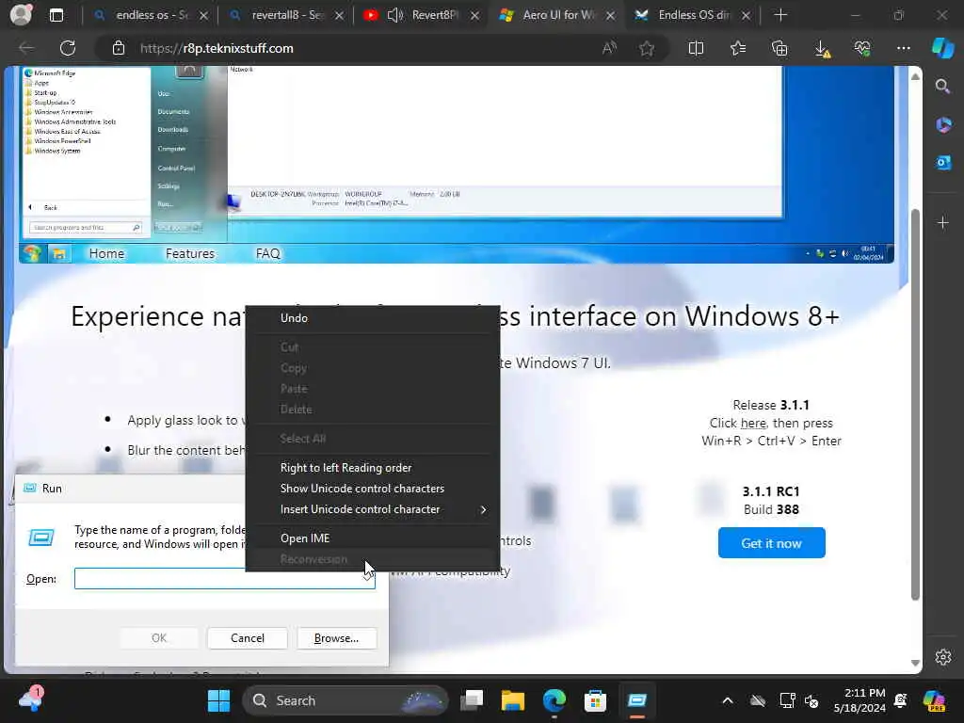The height and width of the screenshot is (723, 964).
Task: Open Features in the site navigation
Action: [x=190, y=253]
